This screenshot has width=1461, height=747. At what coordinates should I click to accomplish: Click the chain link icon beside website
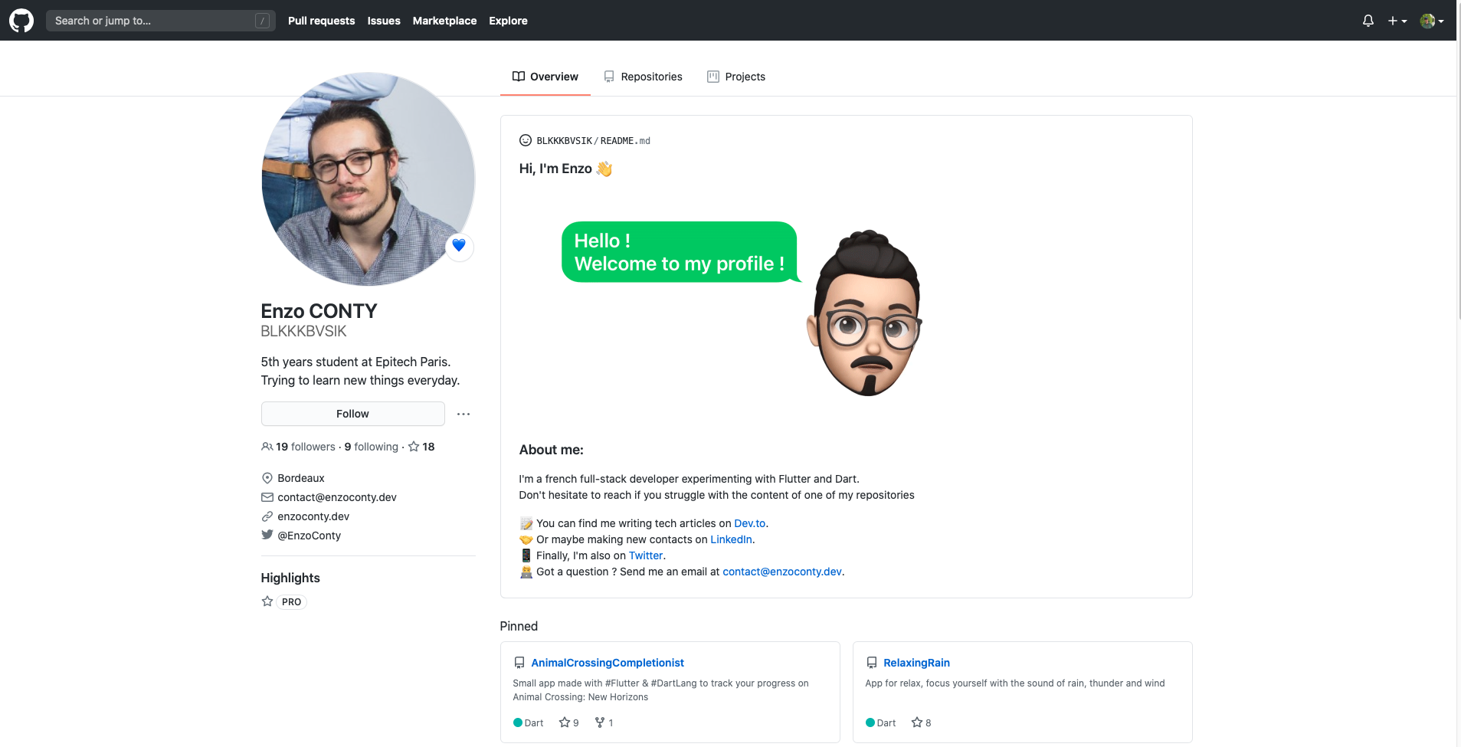267,516
